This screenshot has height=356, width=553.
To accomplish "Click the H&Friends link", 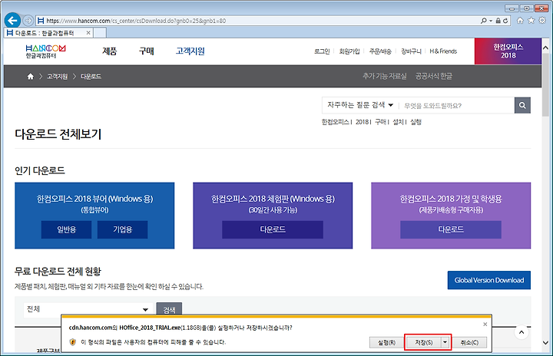I will (443, 51).
